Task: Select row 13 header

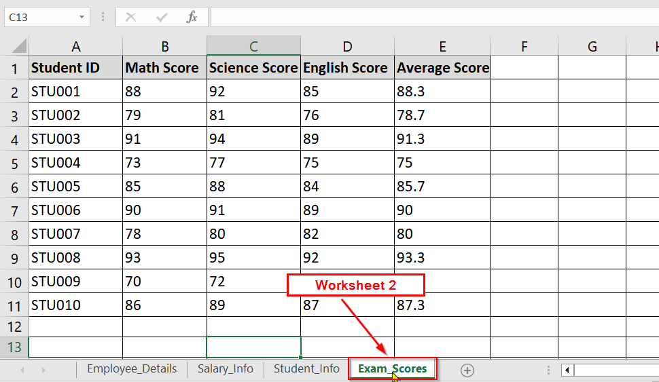Action: 14,347
